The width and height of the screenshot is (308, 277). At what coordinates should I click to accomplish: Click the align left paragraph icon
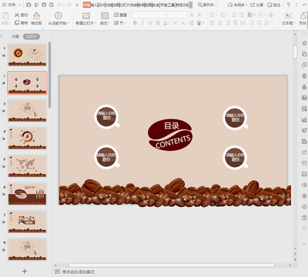click(x=213, y=23)
